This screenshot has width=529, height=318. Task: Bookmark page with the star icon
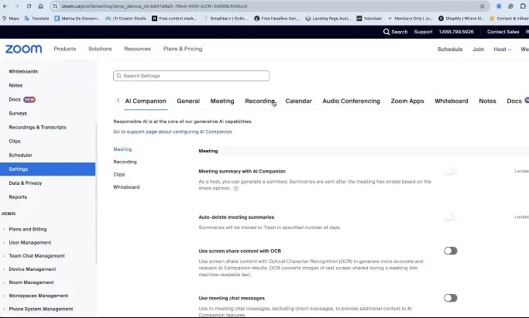point(482,6)
